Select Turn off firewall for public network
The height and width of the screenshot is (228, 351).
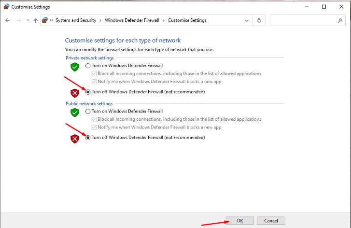click(88, 138)
